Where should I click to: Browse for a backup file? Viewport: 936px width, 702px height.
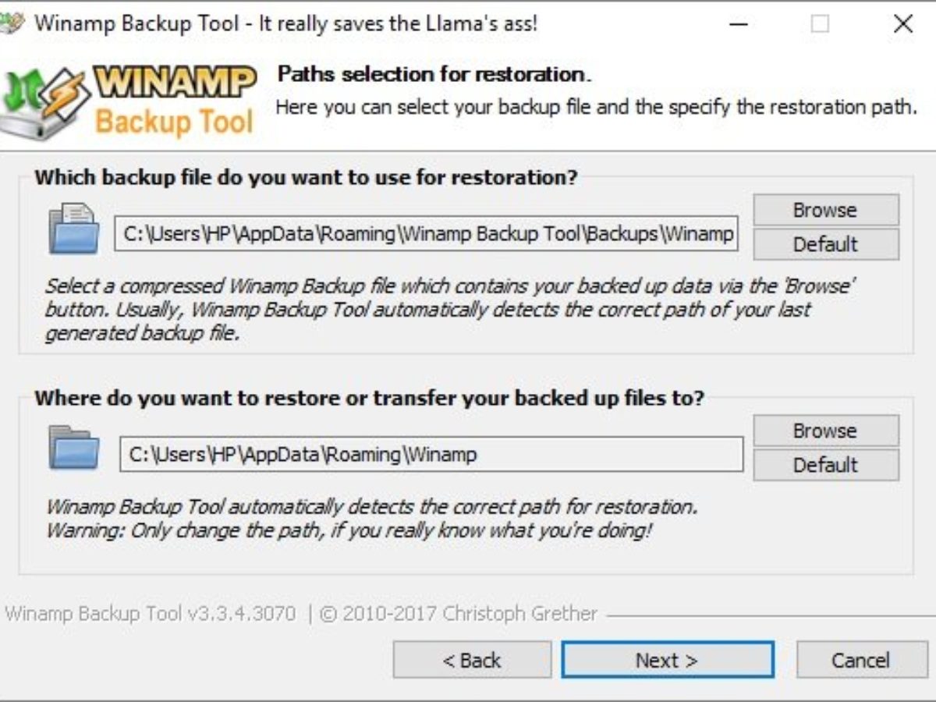click(x=825, y=210)
